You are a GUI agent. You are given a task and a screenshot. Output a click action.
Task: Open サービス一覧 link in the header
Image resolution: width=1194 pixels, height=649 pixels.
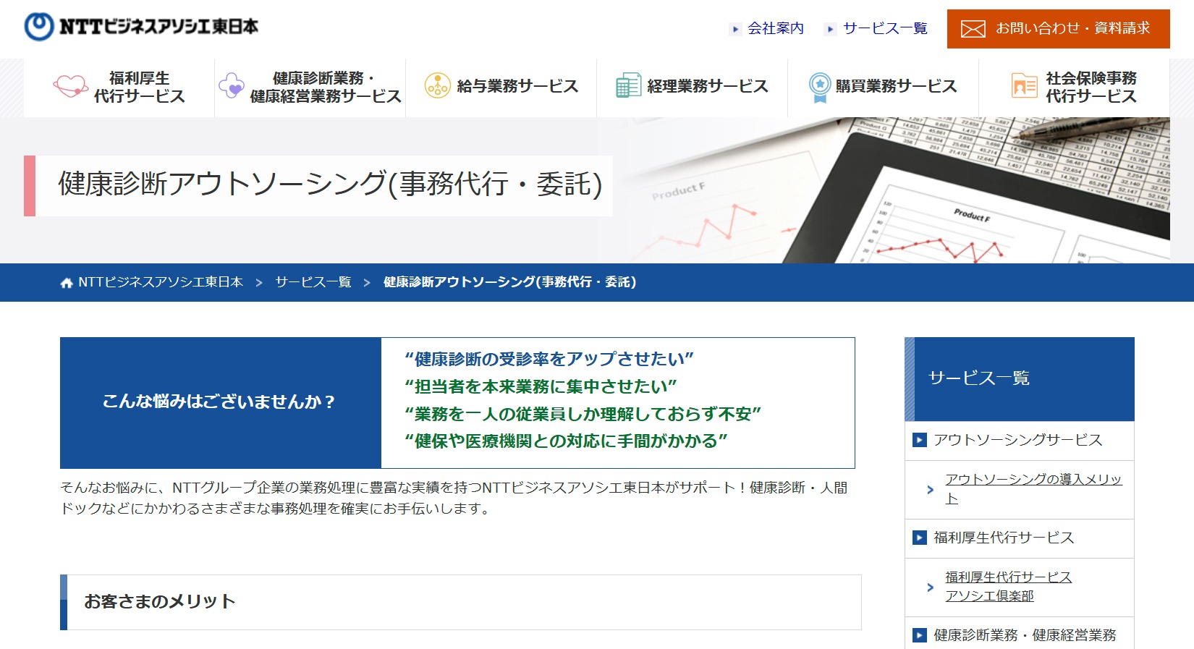click(x=885, y=29)
